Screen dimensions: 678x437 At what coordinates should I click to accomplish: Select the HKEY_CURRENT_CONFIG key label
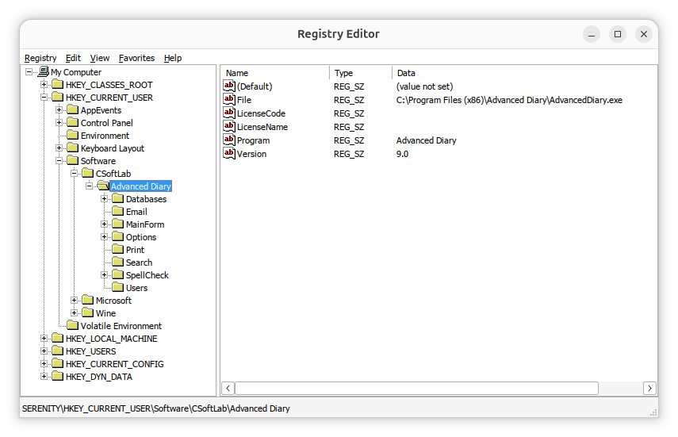click(x=114, y=364)
